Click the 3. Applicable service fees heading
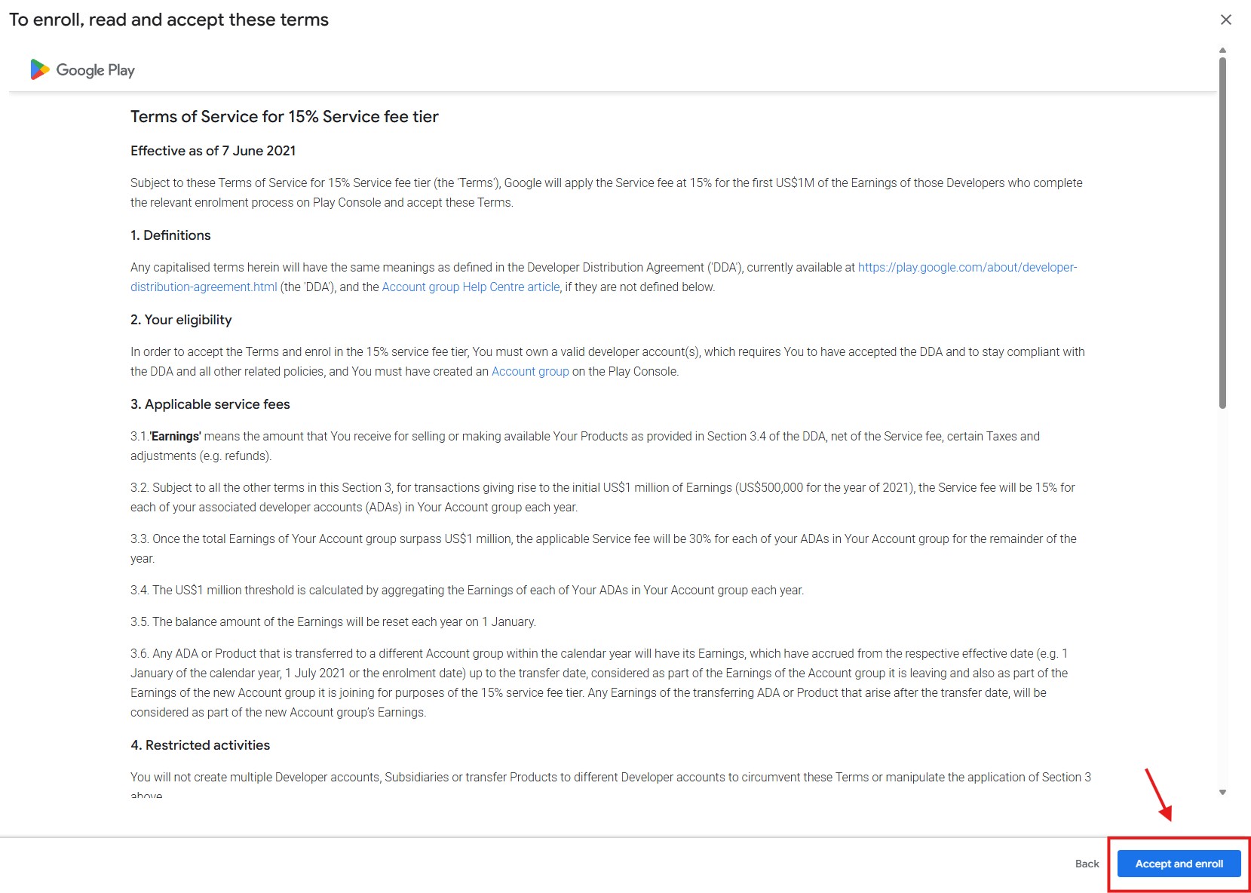Viewport: 1251px width, 893px height. pyautogui.click(x=210, y=404)
